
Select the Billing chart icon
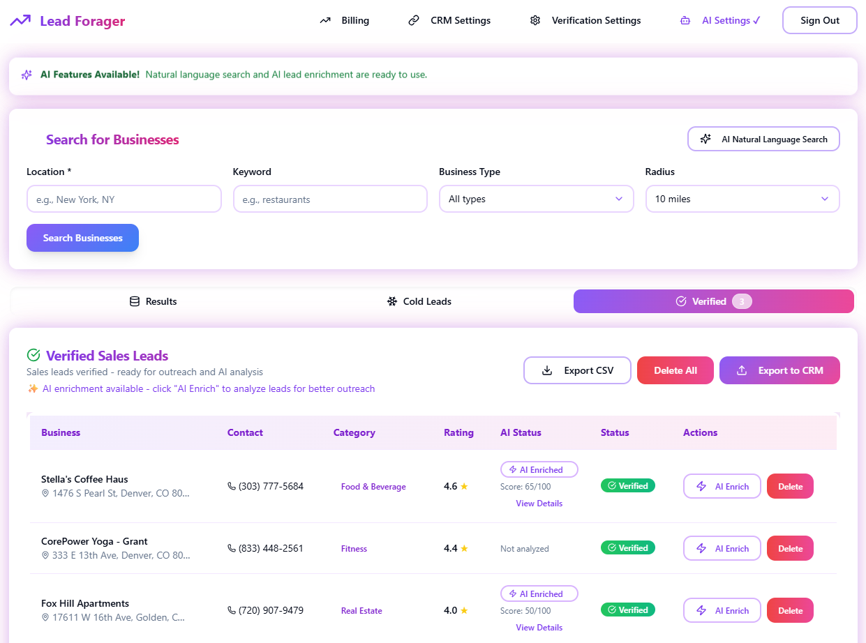pos(324,20)
